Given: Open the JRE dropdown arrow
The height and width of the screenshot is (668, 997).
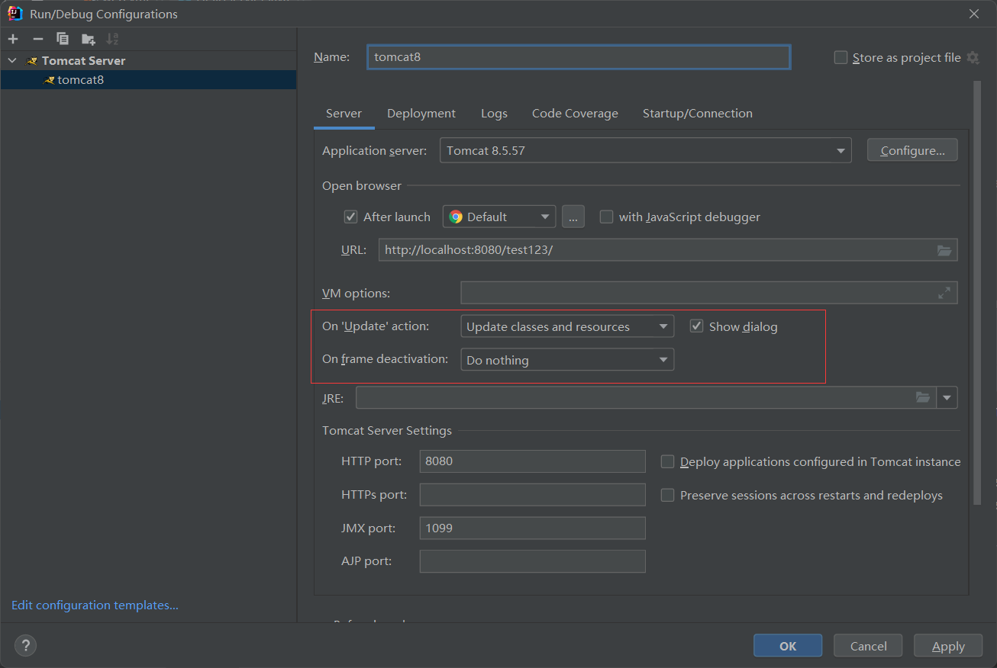Looking at the screenshot, I should point(948,397).
